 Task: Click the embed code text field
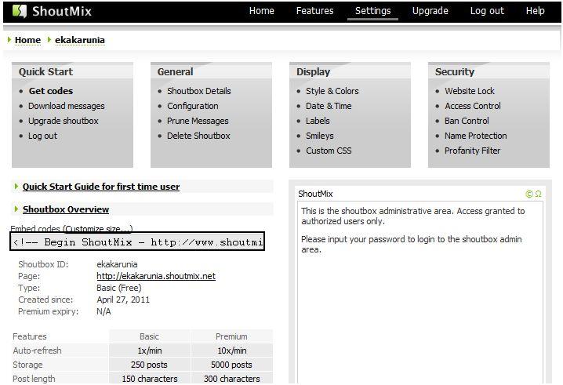pos(137,242)
